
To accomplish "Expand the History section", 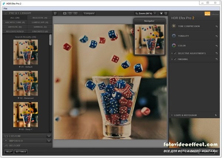I will point(15,145).
